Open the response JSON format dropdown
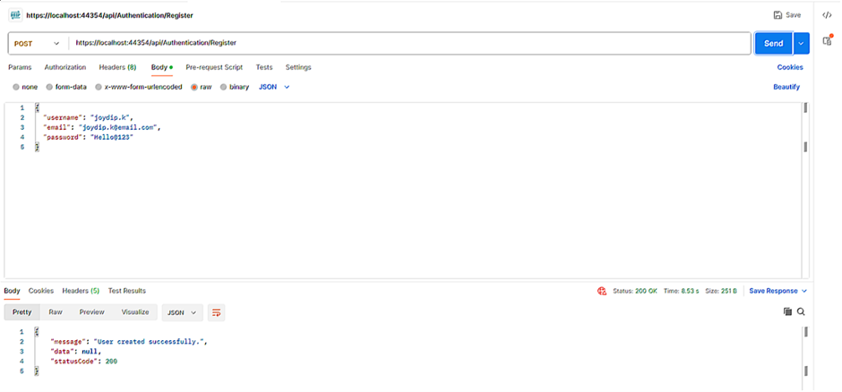 coord(182,312)
